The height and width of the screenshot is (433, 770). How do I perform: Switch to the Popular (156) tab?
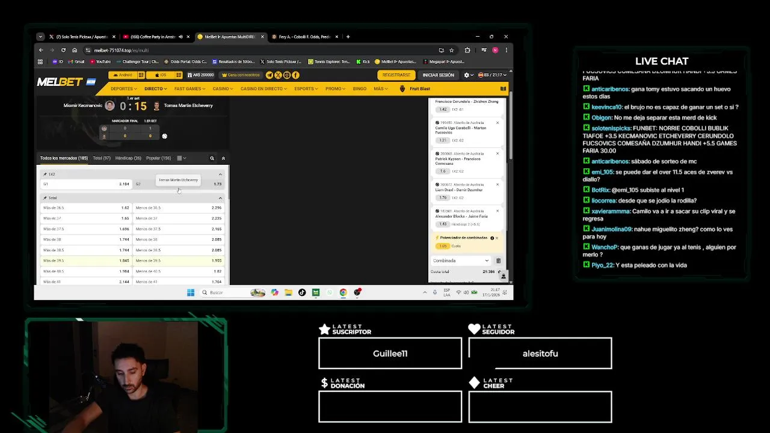158,158
